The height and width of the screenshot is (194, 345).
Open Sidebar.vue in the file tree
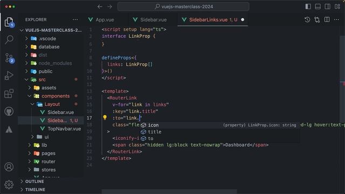tap(51, 112)
